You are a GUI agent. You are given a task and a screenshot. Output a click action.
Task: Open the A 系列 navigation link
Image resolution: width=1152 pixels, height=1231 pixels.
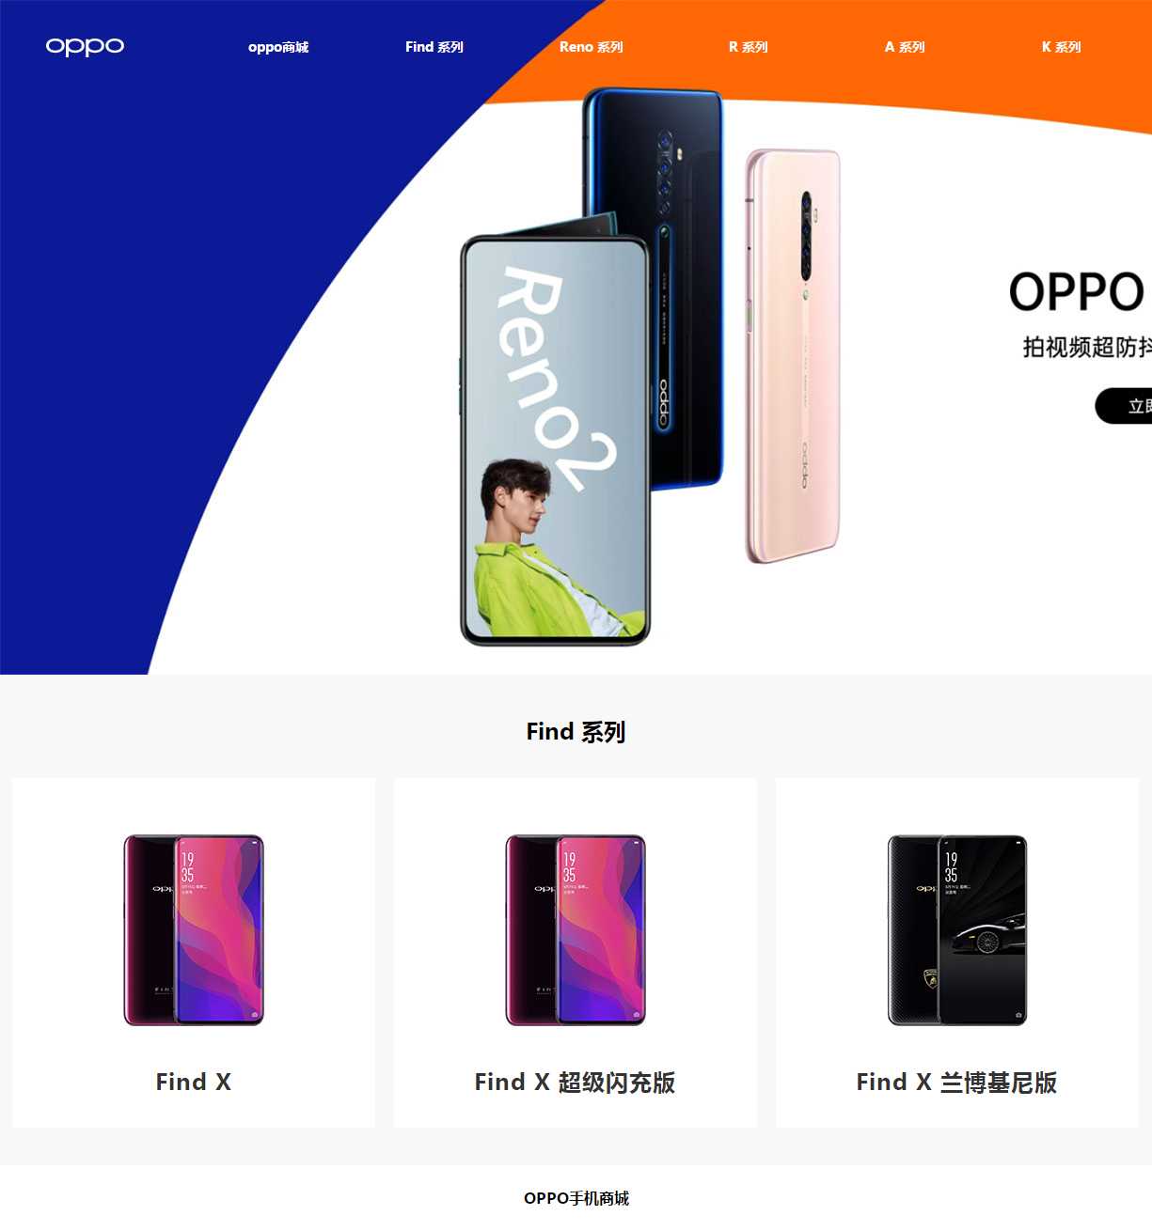[905, 47]
